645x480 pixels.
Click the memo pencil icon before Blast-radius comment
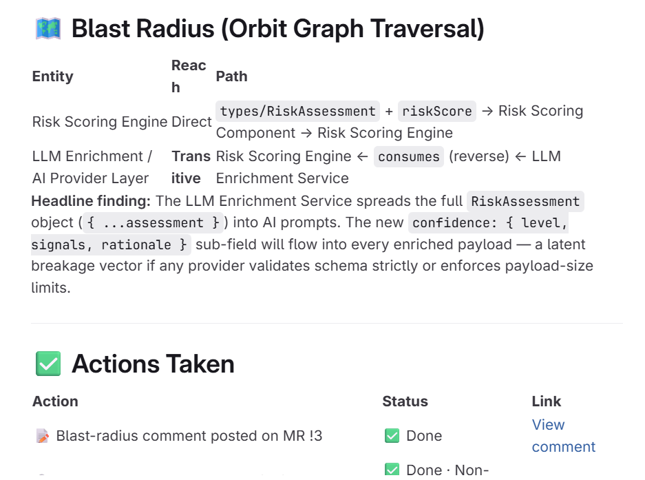click(x=43, y=436)
